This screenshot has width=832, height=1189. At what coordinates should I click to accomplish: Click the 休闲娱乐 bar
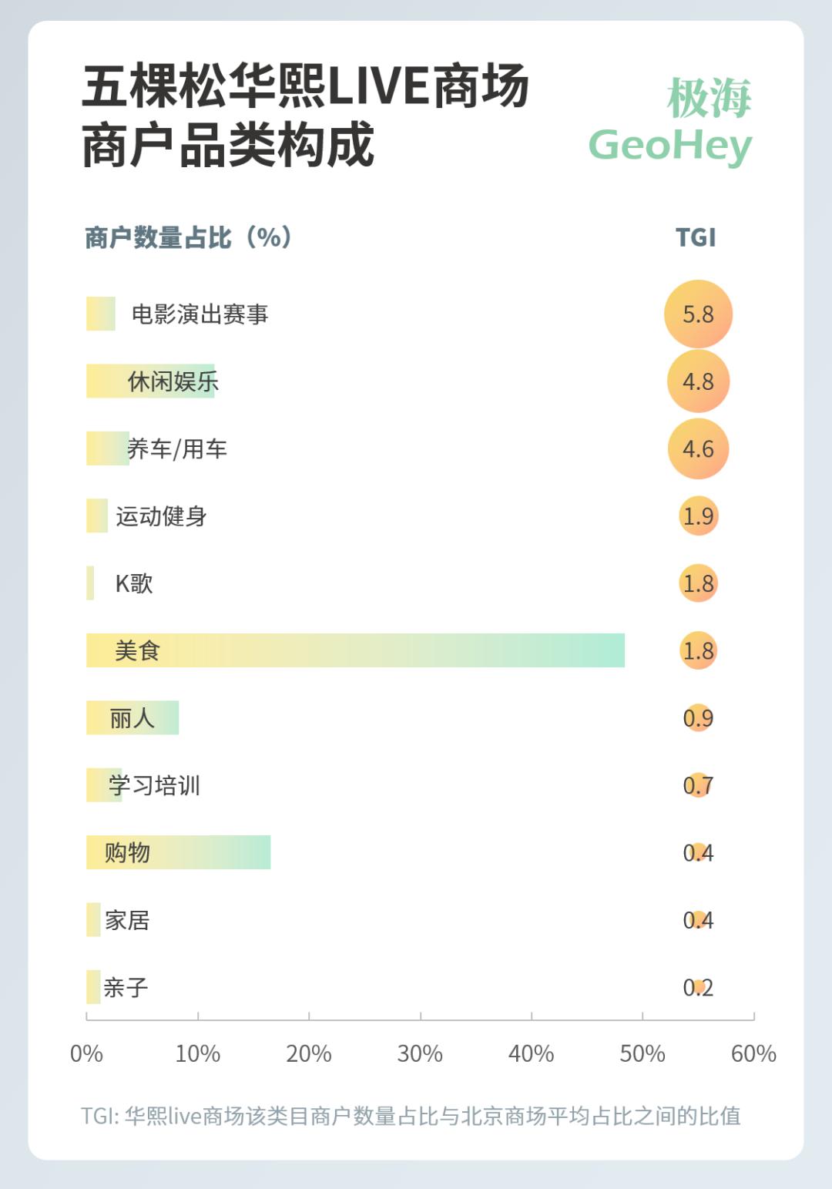[150, 381]
